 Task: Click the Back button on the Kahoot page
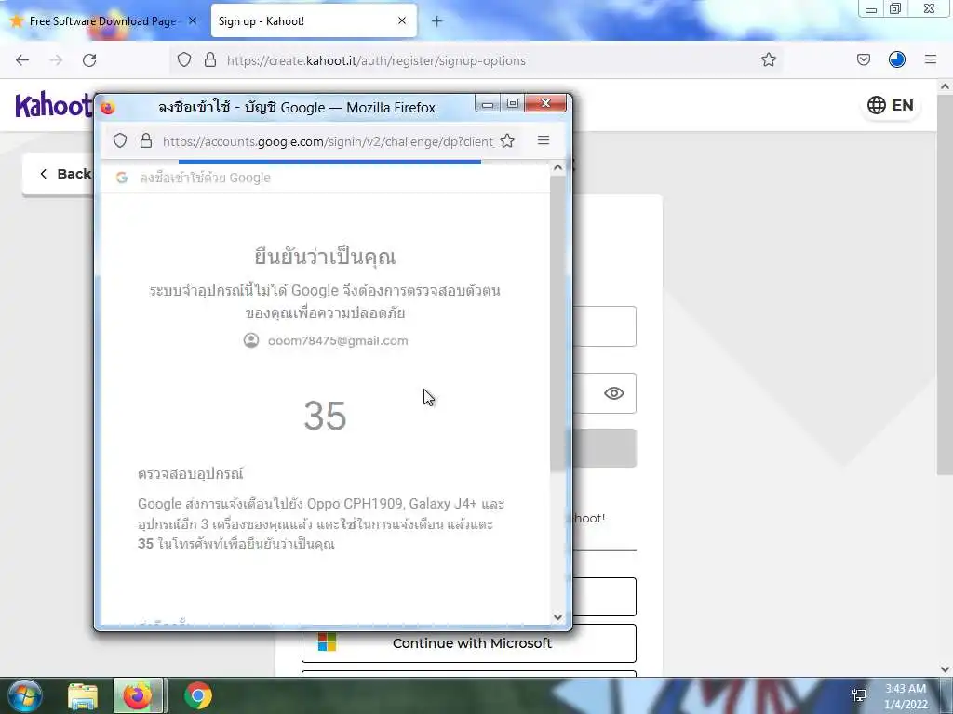(x=58, y=174)
